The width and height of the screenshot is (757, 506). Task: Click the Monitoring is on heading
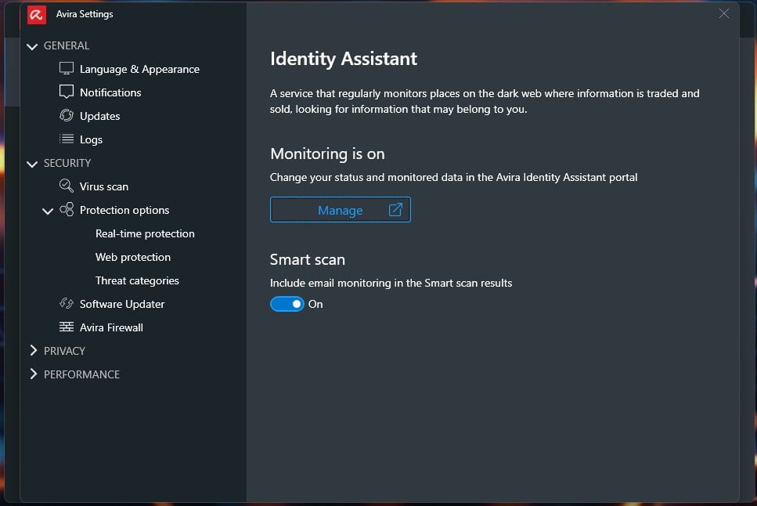click(x=327, y=154)
